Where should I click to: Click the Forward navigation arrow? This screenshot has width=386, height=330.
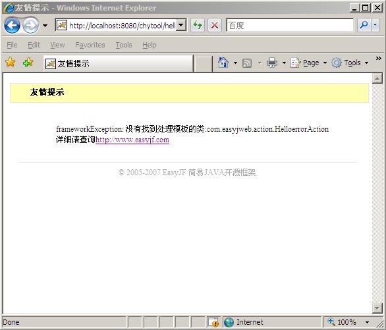click(x=31, y=25)
